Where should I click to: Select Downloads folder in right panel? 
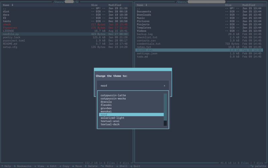(x=199, y=15)
